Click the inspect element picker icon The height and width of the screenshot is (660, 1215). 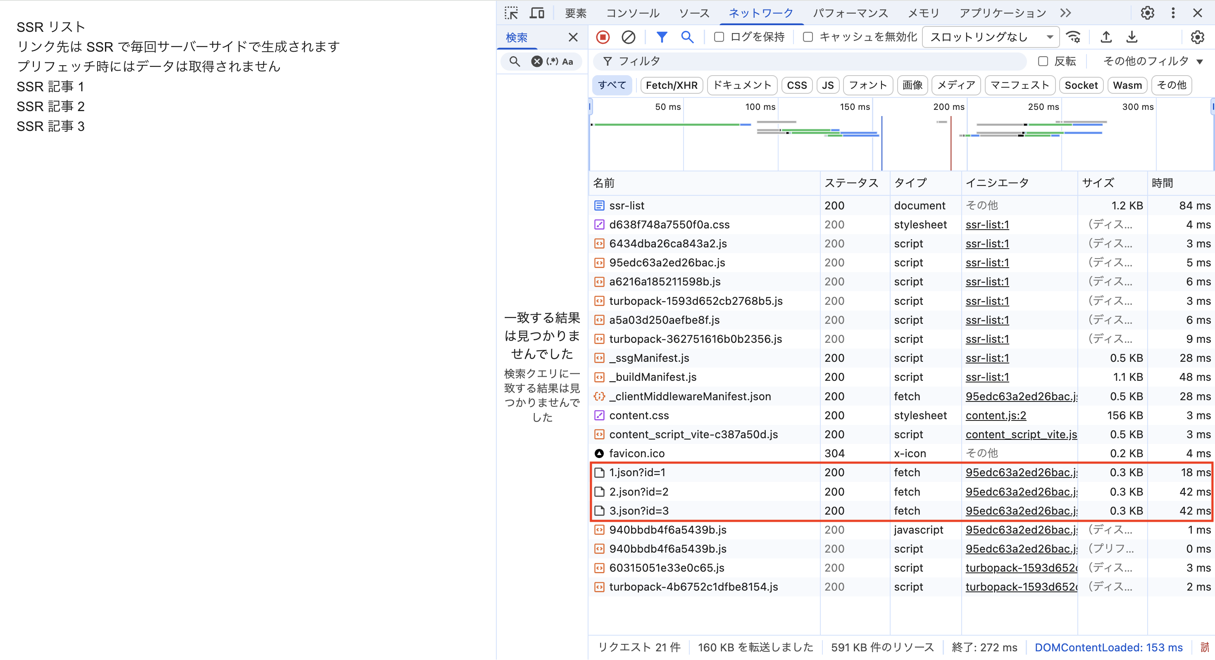(x=511, y=13)
